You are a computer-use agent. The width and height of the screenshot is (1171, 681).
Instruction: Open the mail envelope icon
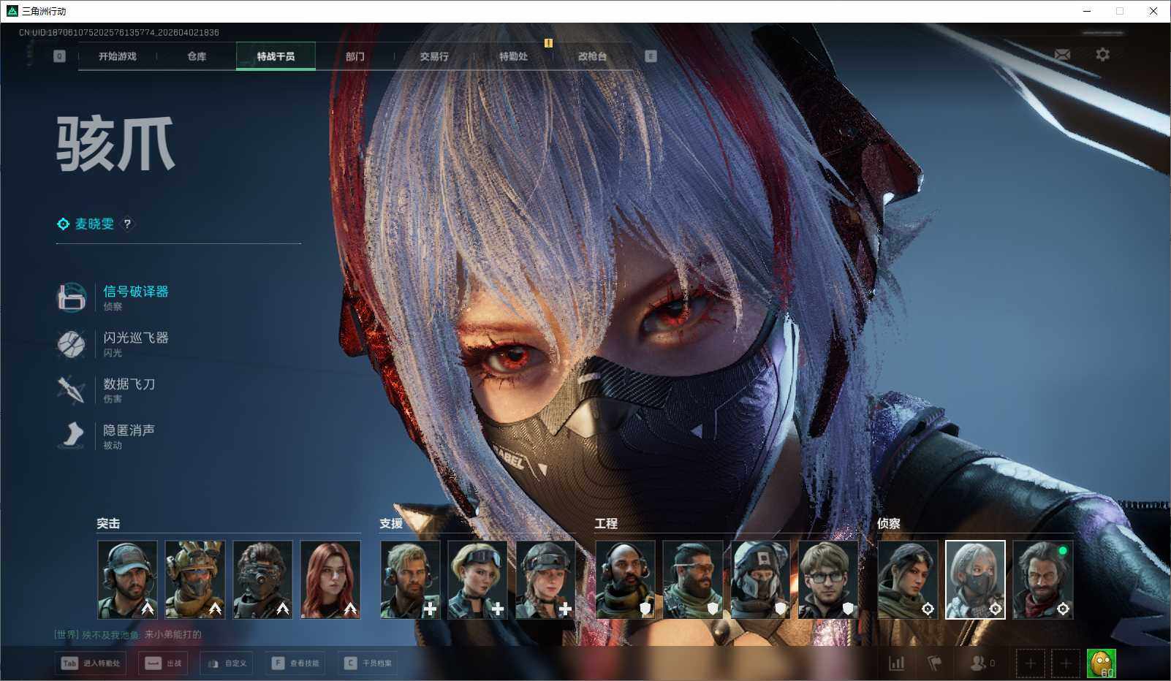point(1062,55)
